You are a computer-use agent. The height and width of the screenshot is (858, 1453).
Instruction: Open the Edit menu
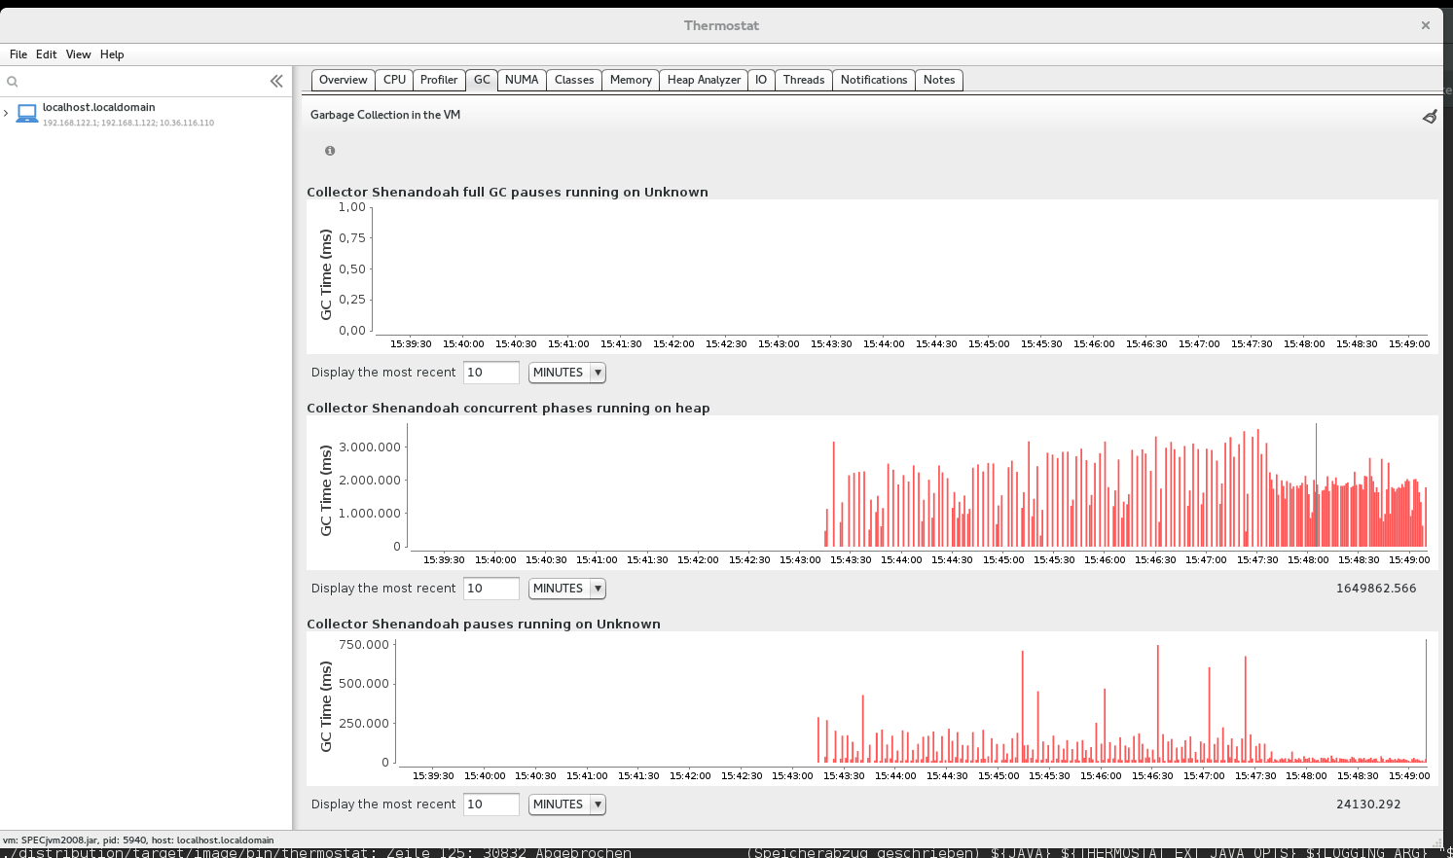pos(47,54)
